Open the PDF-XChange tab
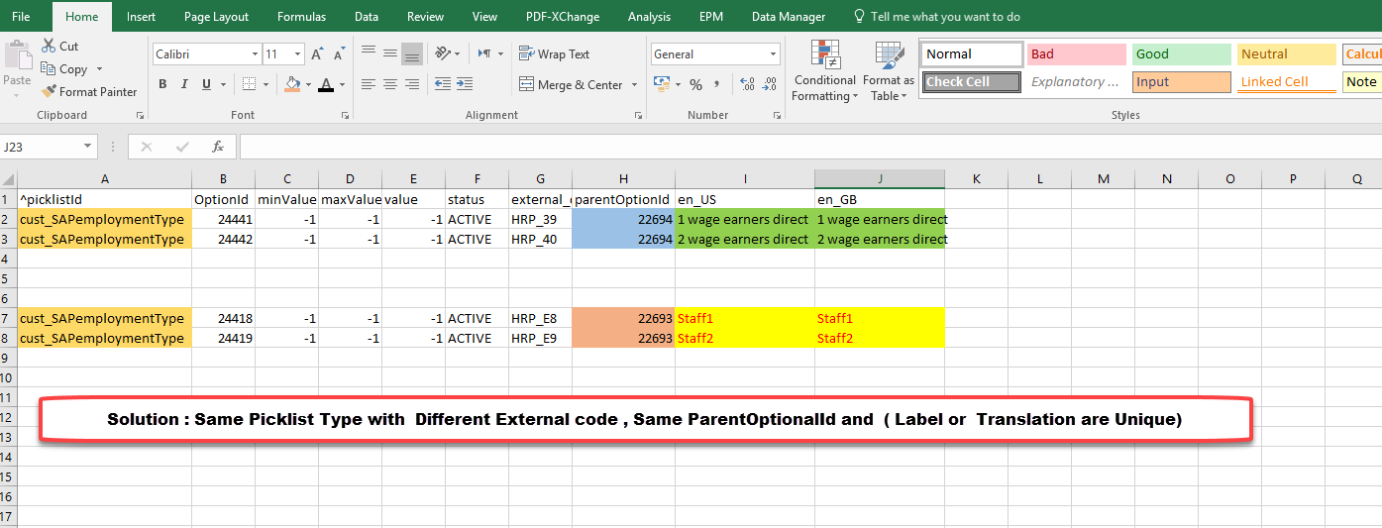Image resolution: width=1382 pixels, height=528 pixels. [x=564, y=17]
